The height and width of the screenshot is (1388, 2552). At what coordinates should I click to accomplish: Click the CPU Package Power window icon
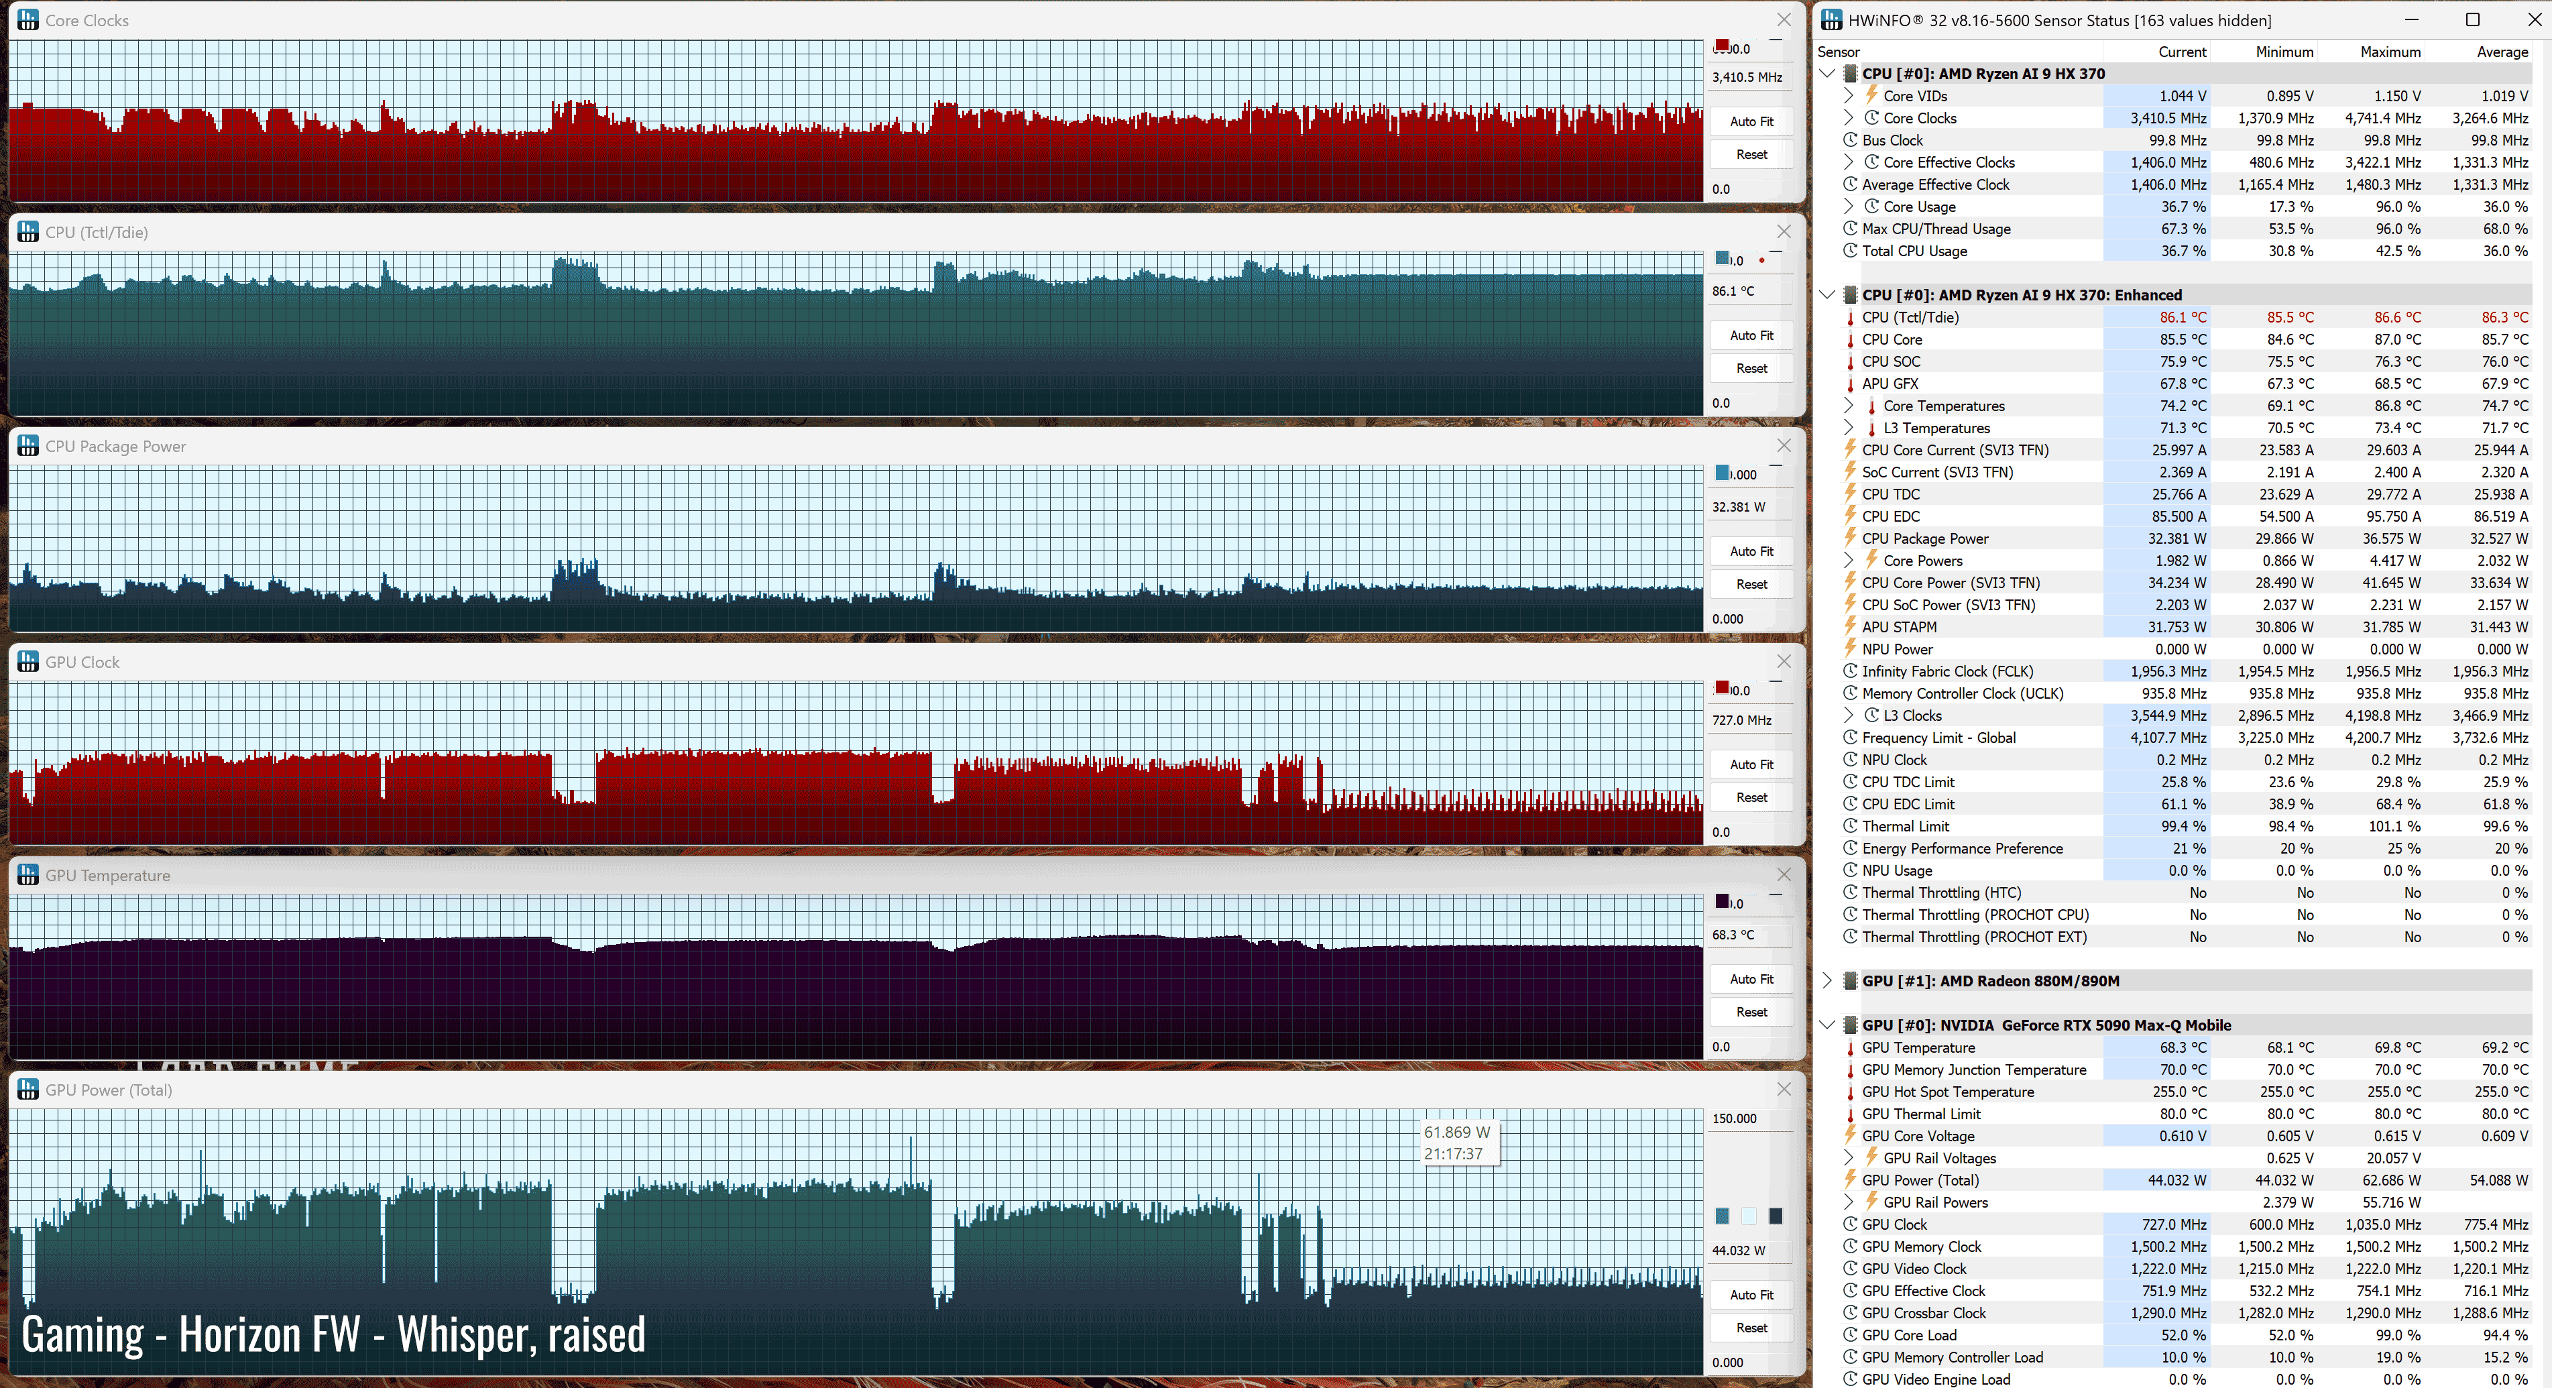(x=27, y=446)
